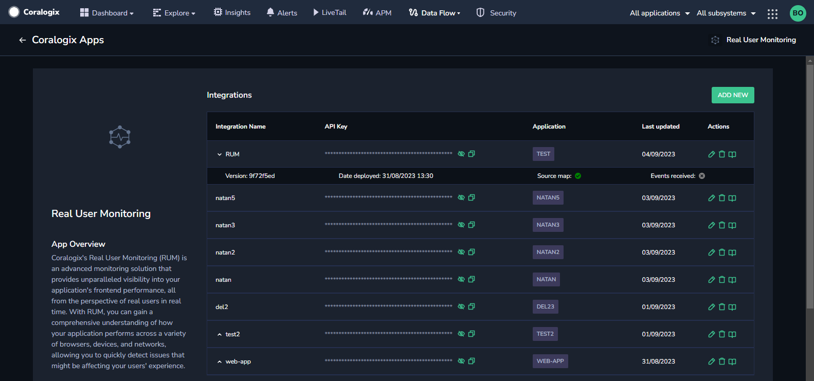Edit the natan integration
Image resolution: width=814 pixels, height=381 pixels.
712,280
